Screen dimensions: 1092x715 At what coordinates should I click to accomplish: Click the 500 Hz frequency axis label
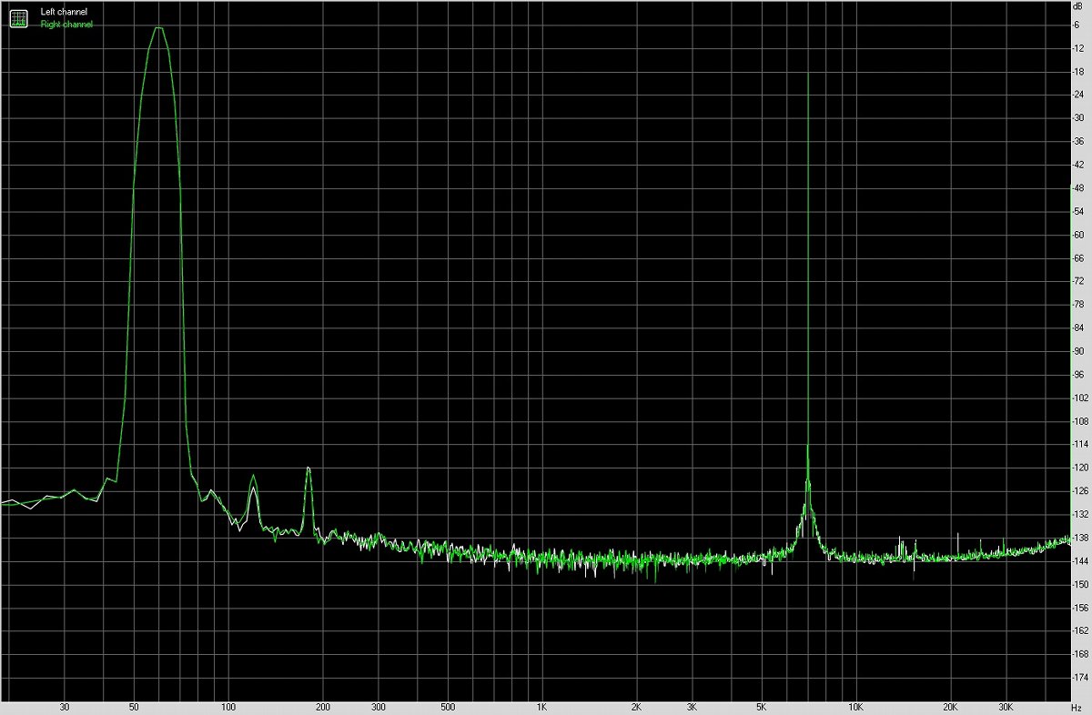pyautogui.click(x=448, y=707)
